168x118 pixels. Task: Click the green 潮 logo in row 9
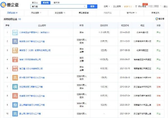pyautogui.click(x=15, y=105)
